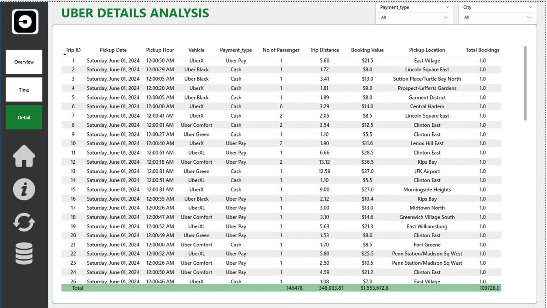This screenshot has width=547, height=308.
Task: Click Central Harlem location cell
Action: tap(427, 107)
